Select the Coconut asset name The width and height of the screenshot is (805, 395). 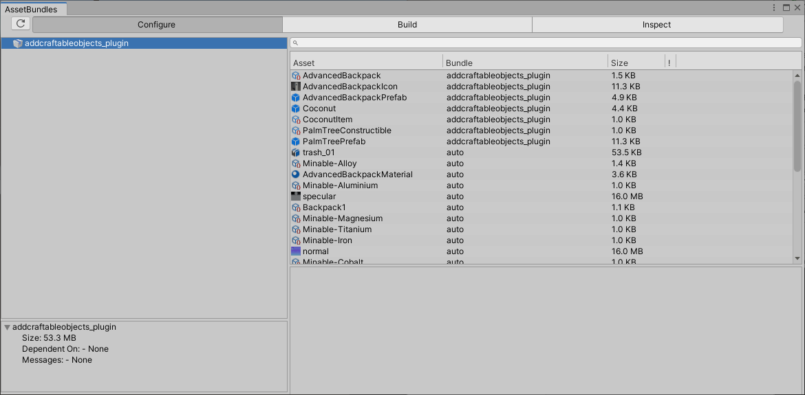pos(319,109)
